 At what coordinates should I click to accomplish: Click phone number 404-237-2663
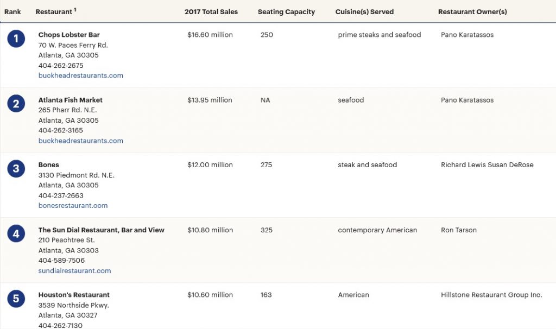(x=61, y=195)
